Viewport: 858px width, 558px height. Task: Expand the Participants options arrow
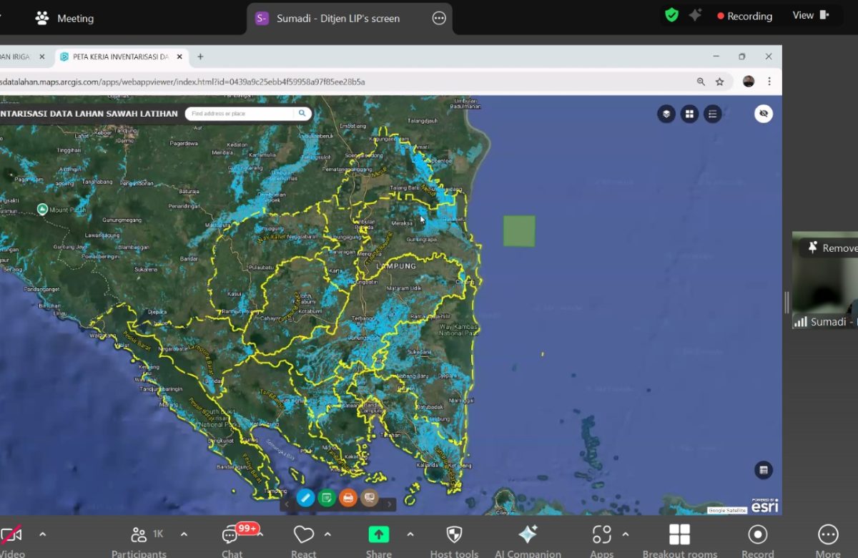pyautogui.click(x=184, y=534)
